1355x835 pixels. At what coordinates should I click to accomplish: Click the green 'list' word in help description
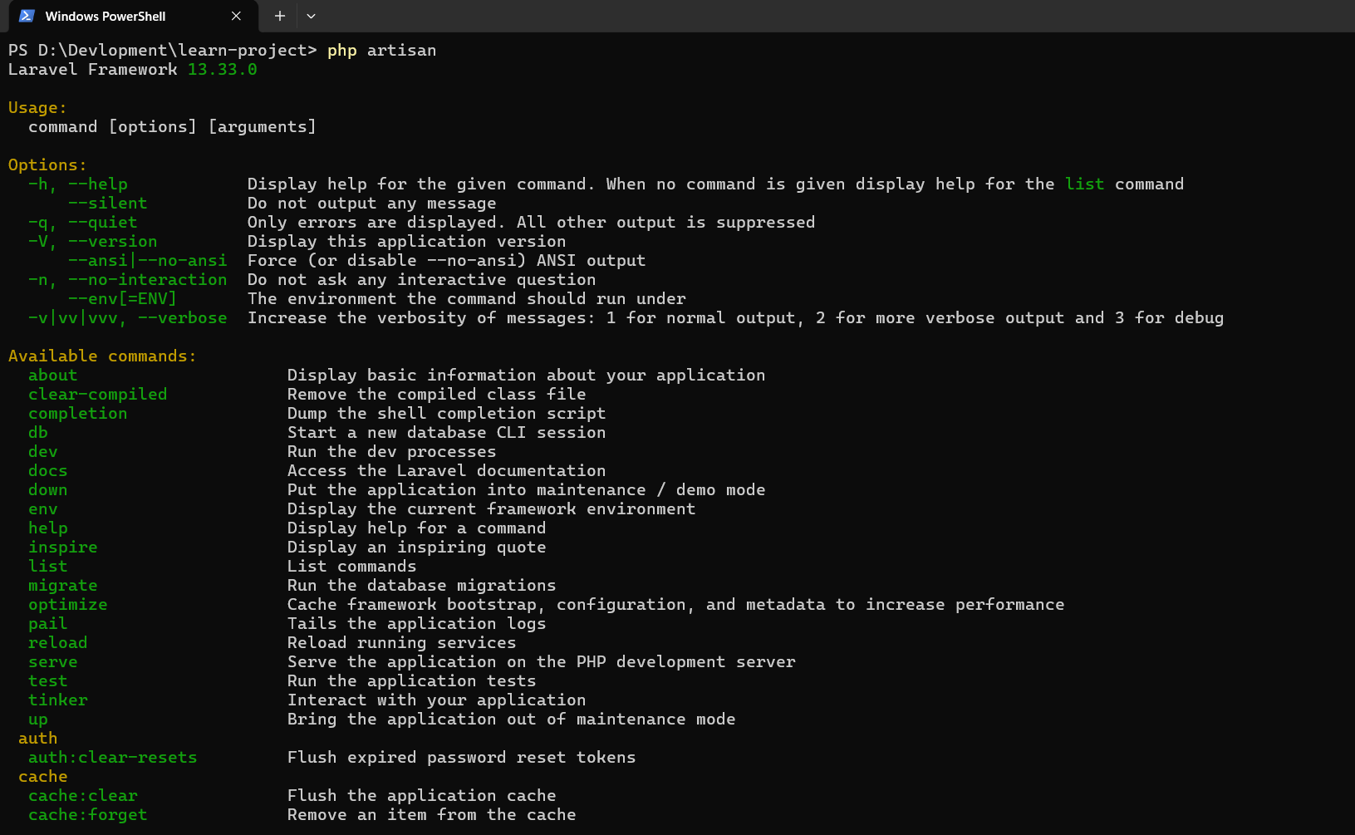click(x=1085, y=184)
